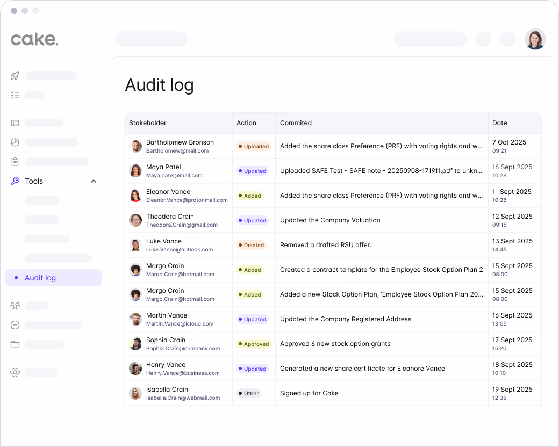
Task: Click email Sophia.Crain@company.com
Action: click(183, 348)
